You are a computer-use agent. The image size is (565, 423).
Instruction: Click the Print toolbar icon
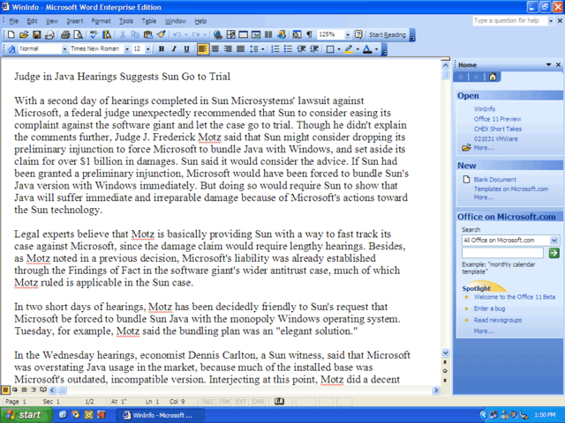pos(65,34)
